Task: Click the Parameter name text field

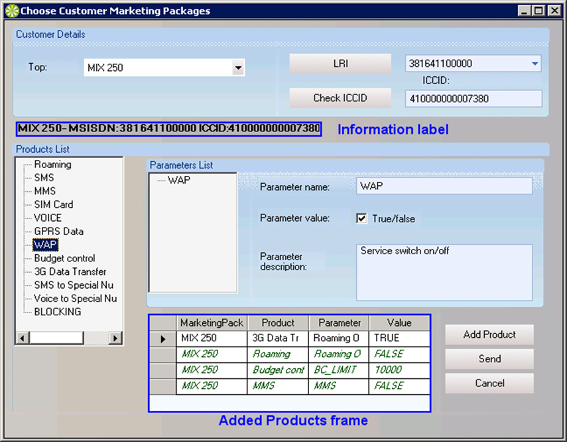Action: (444, 186)
